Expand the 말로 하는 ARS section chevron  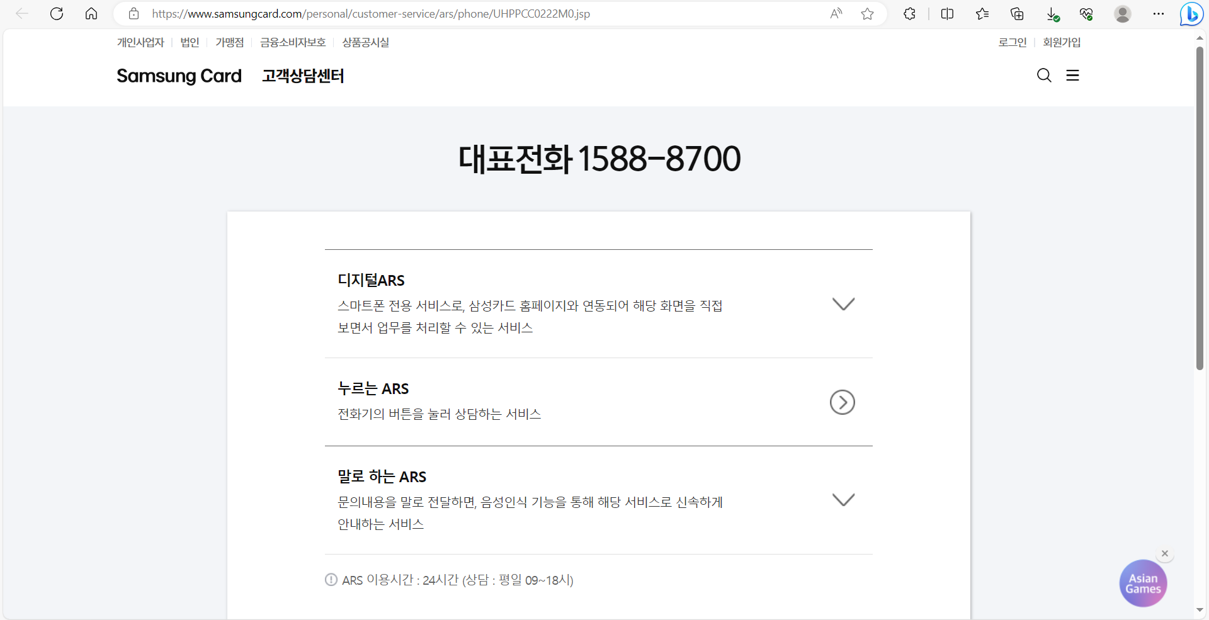[843, 500]
